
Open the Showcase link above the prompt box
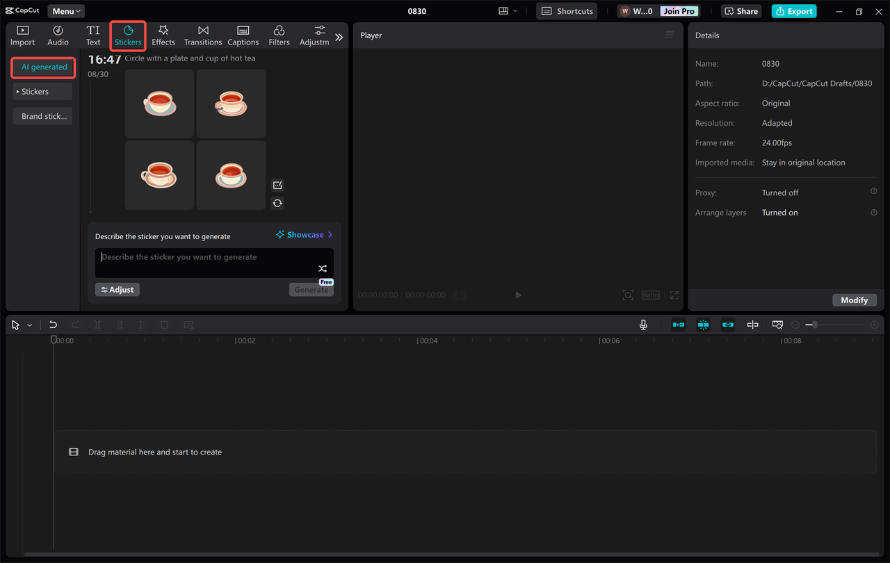point(303,236)
